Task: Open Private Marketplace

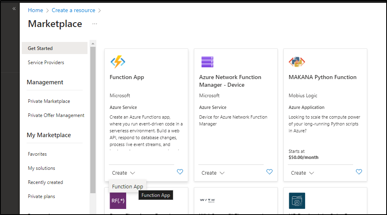Action: pos(49,101)
